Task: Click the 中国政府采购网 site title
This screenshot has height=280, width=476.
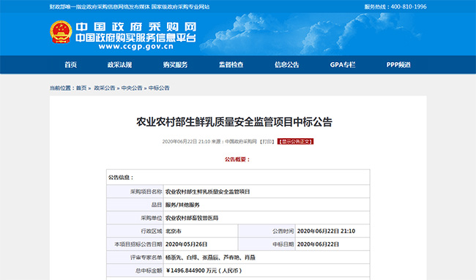Action: pyautogui.click(x=135, y=26)
